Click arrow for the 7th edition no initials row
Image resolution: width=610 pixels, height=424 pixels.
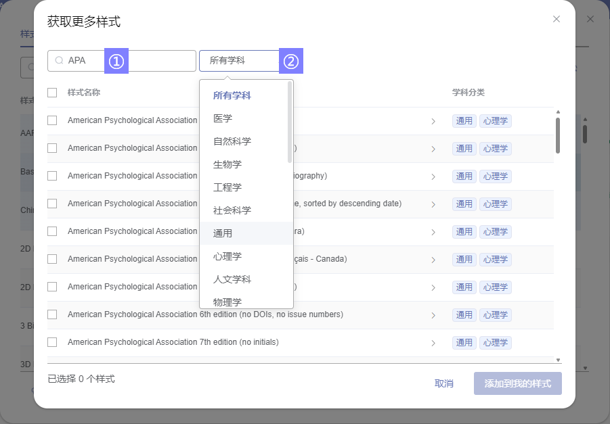click(433, 343)
